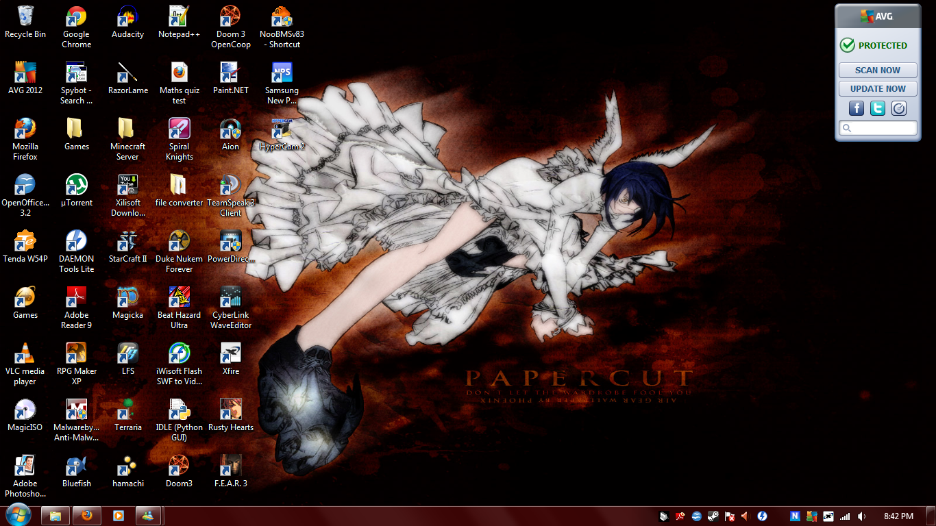Launch Spybot Search desktop icon

tap(76, 84)
